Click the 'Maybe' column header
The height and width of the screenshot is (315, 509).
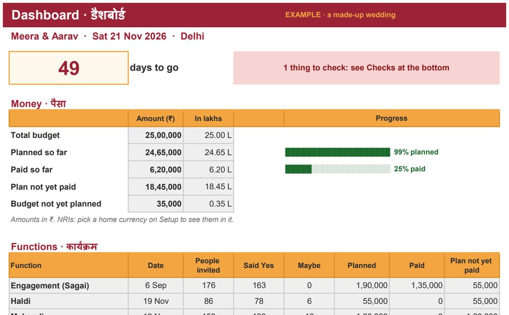pos(309,266)
